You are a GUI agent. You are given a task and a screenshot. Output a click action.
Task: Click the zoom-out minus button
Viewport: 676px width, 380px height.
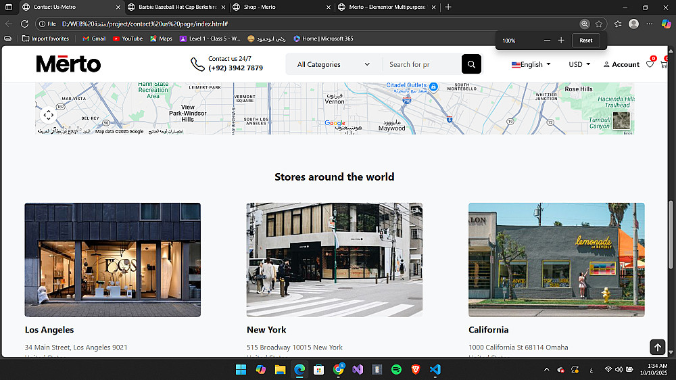point(547,41)
